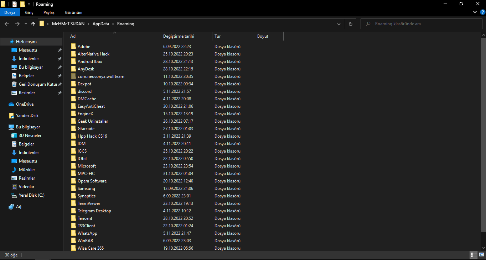Expand address bar history dropdown

[339, 24]
